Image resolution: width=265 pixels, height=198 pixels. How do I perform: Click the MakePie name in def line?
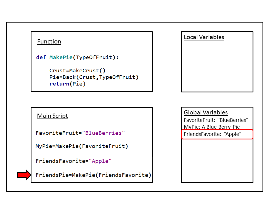61,57
